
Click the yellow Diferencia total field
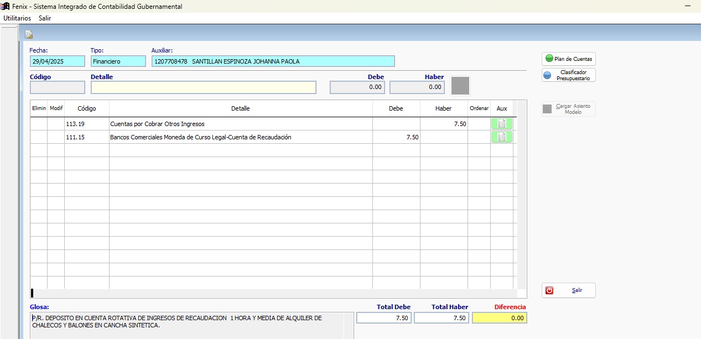tap(499, 318)
